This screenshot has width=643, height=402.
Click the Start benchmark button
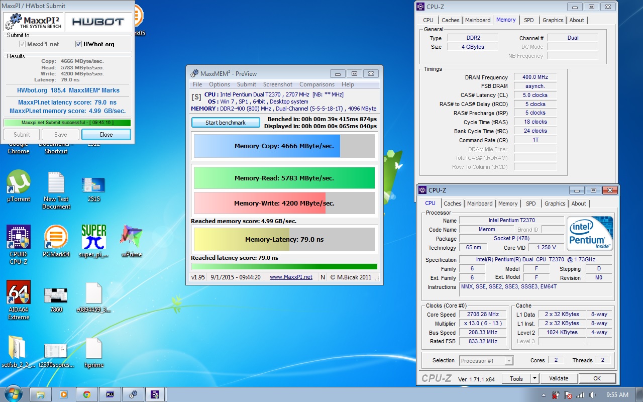click(226, 123)
